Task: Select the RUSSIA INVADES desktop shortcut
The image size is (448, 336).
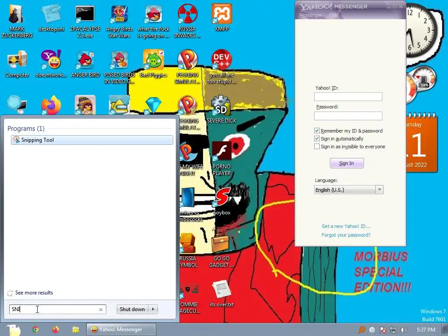Action: click(187, 21)
